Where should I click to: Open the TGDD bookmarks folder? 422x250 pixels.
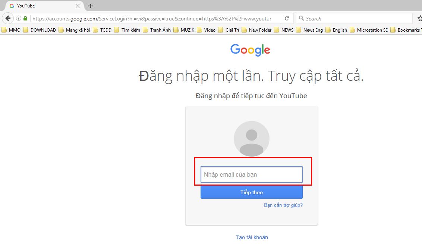(x=102, y=30)
